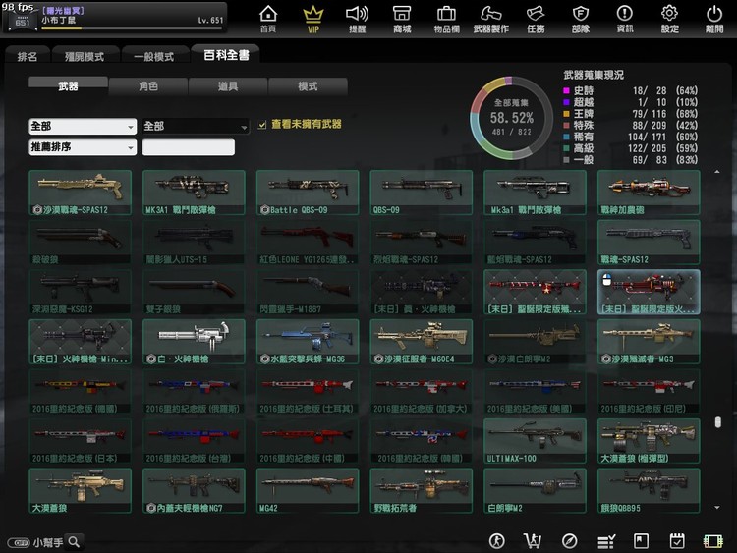Toggle 查看未擁有武器 checkbox
The width and height of the screenshot is (737, 553).
262,125
